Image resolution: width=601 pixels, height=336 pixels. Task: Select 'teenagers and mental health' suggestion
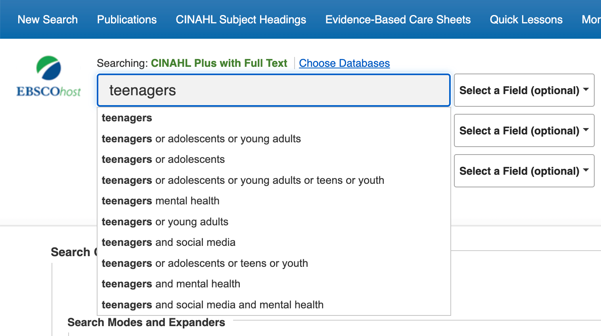274,284
